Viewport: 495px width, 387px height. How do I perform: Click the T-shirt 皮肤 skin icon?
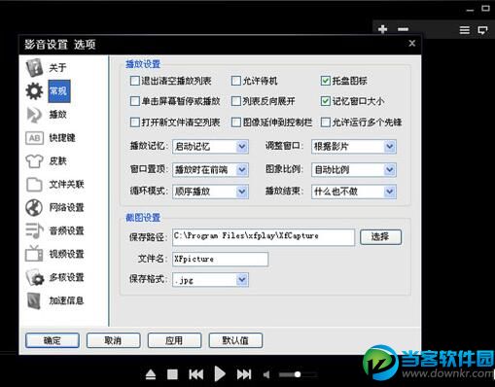click(x=34, y=161)
